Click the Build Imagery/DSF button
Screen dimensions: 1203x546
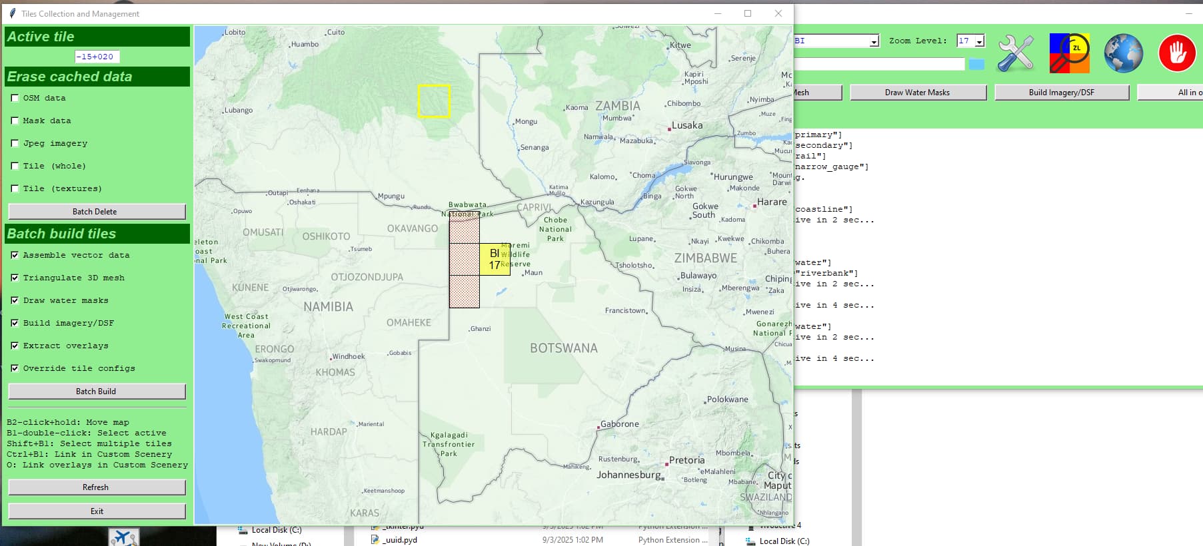pyautogui.click(x=1061, y=93)
